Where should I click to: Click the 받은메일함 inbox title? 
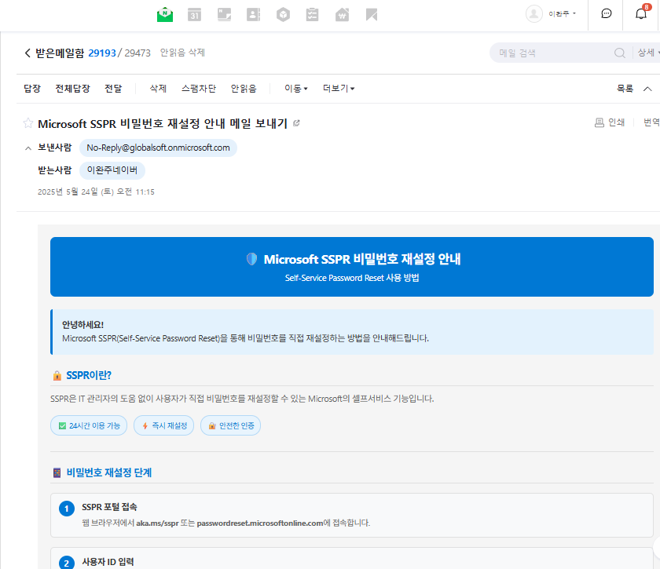tap(60, 53)
